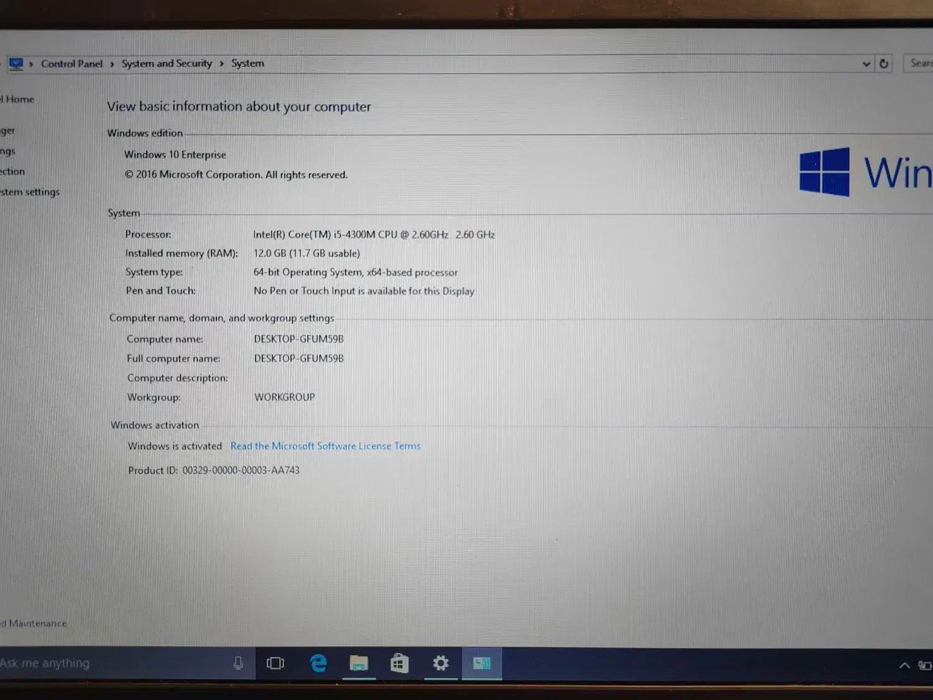The width and height of the screenshot is (933, 700).
Task: Show hidden system tray icons
Action: [904, 665]
